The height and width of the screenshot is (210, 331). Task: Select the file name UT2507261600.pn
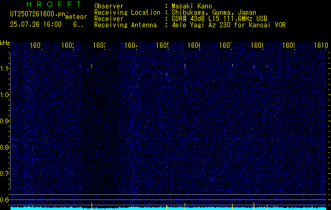point(37,14)
